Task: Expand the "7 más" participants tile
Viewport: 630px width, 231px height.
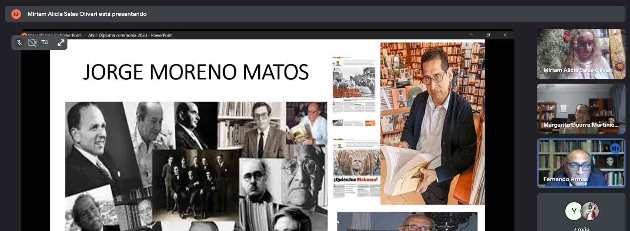Action: pyautogui.click(x=581, y=229)
